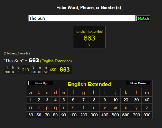
Task: Select the English Extended result box showing 663
Action: 89,37
